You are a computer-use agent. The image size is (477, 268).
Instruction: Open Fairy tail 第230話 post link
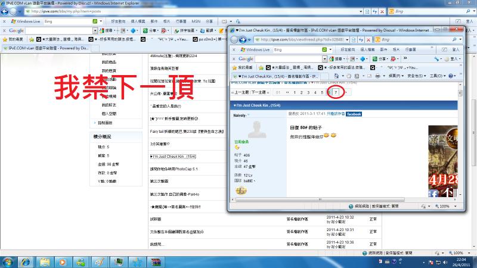tap(187, 132)
